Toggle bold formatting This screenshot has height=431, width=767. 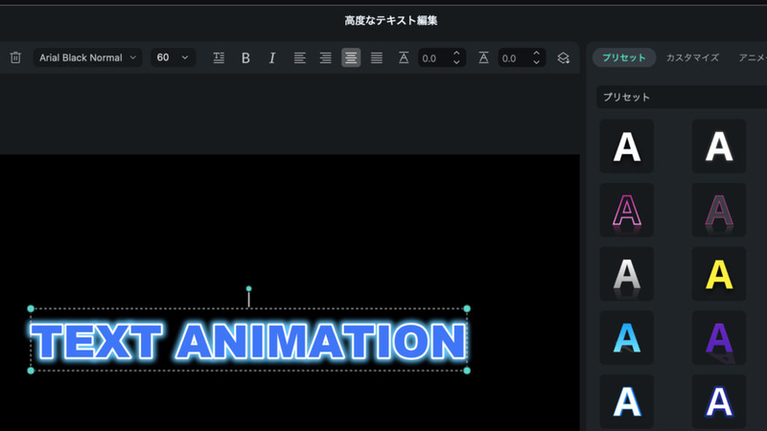(245, 58)
